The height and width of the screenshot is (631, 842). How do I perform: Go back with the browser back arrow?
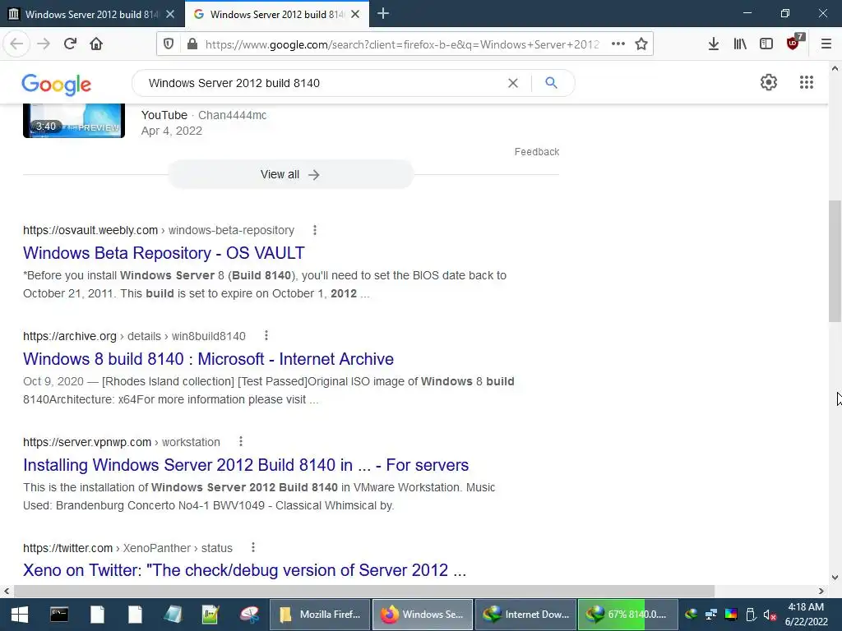click(x=16, y=44)
